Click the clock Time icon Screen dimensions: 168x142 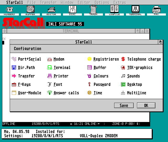point(89,93)
